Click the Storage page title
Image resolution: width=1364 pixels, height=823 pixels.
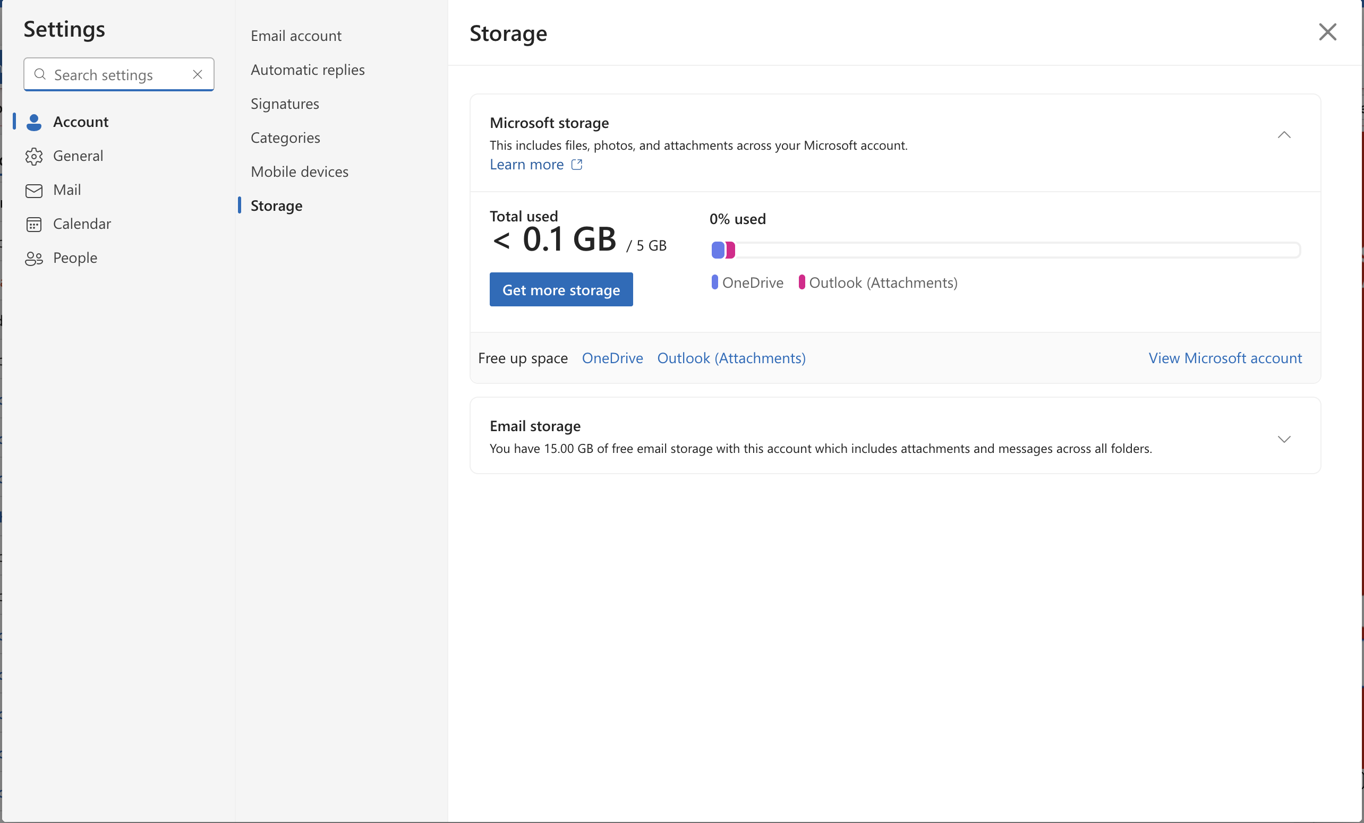[508, 33]
